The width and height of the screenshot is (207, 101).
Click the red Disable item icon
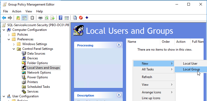(81, 18)
